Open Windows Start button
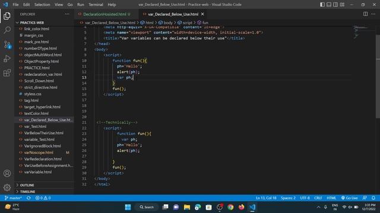380x213 pixels. pos(128,207)
